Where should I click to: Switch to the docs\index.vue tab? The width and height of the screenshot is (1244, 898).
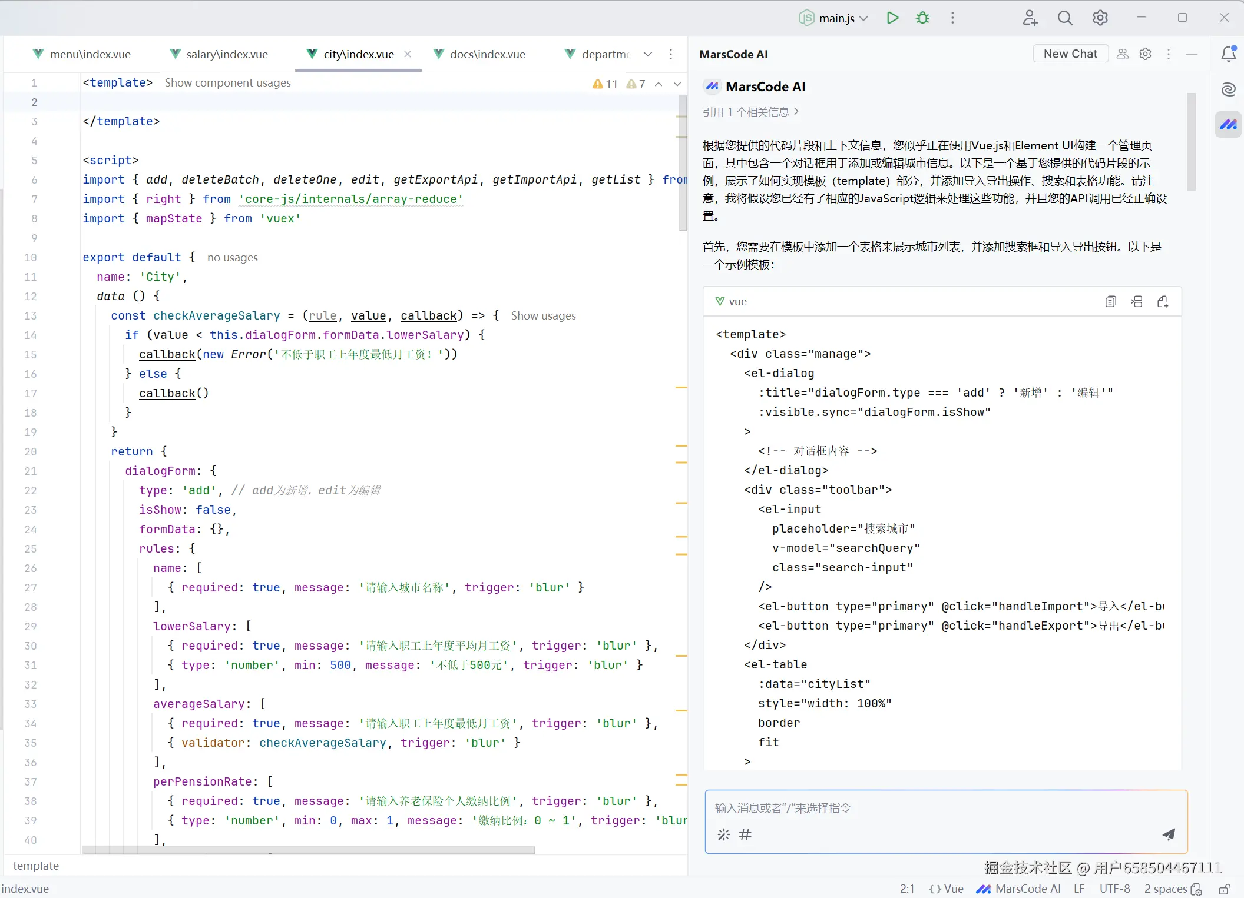click(x=487, y=54)
